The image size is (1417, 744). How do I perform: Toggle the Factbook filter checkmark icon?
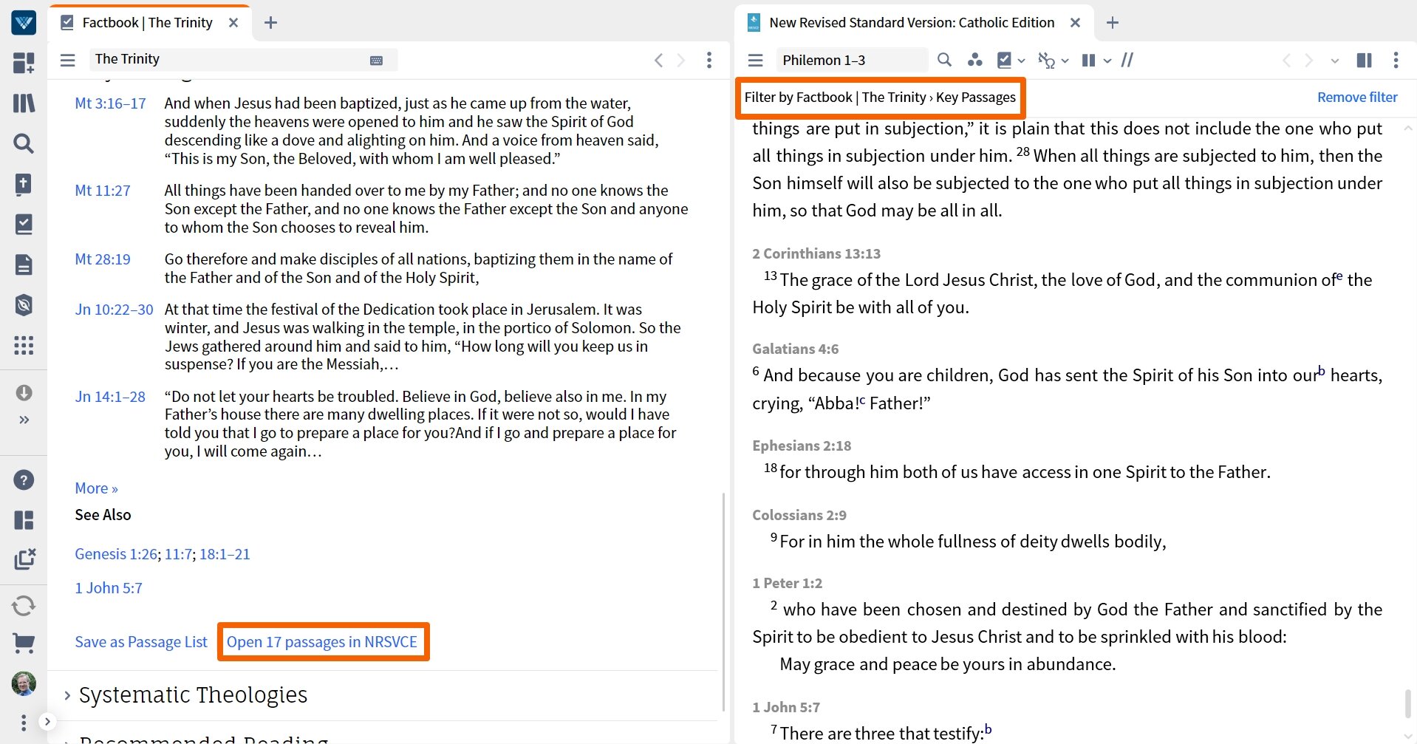pos(1004,60)
